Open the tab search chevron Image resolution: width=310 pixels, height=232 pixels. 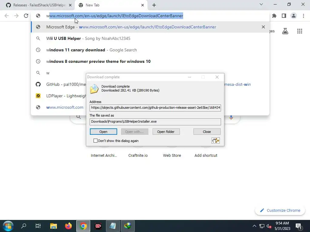(x=261, y=4)
